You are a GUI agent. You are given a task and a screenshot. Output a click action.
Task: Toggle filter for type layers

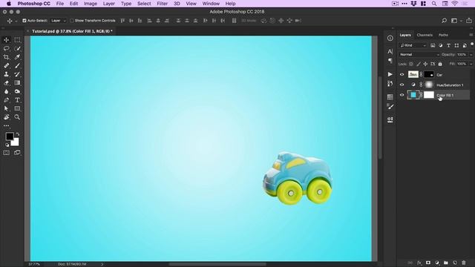point(448,45)
